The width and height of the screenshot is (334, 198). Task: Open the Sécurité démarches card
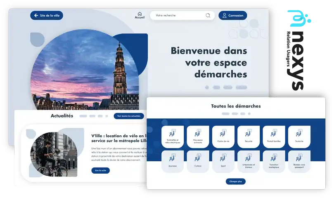click(249, 137)
